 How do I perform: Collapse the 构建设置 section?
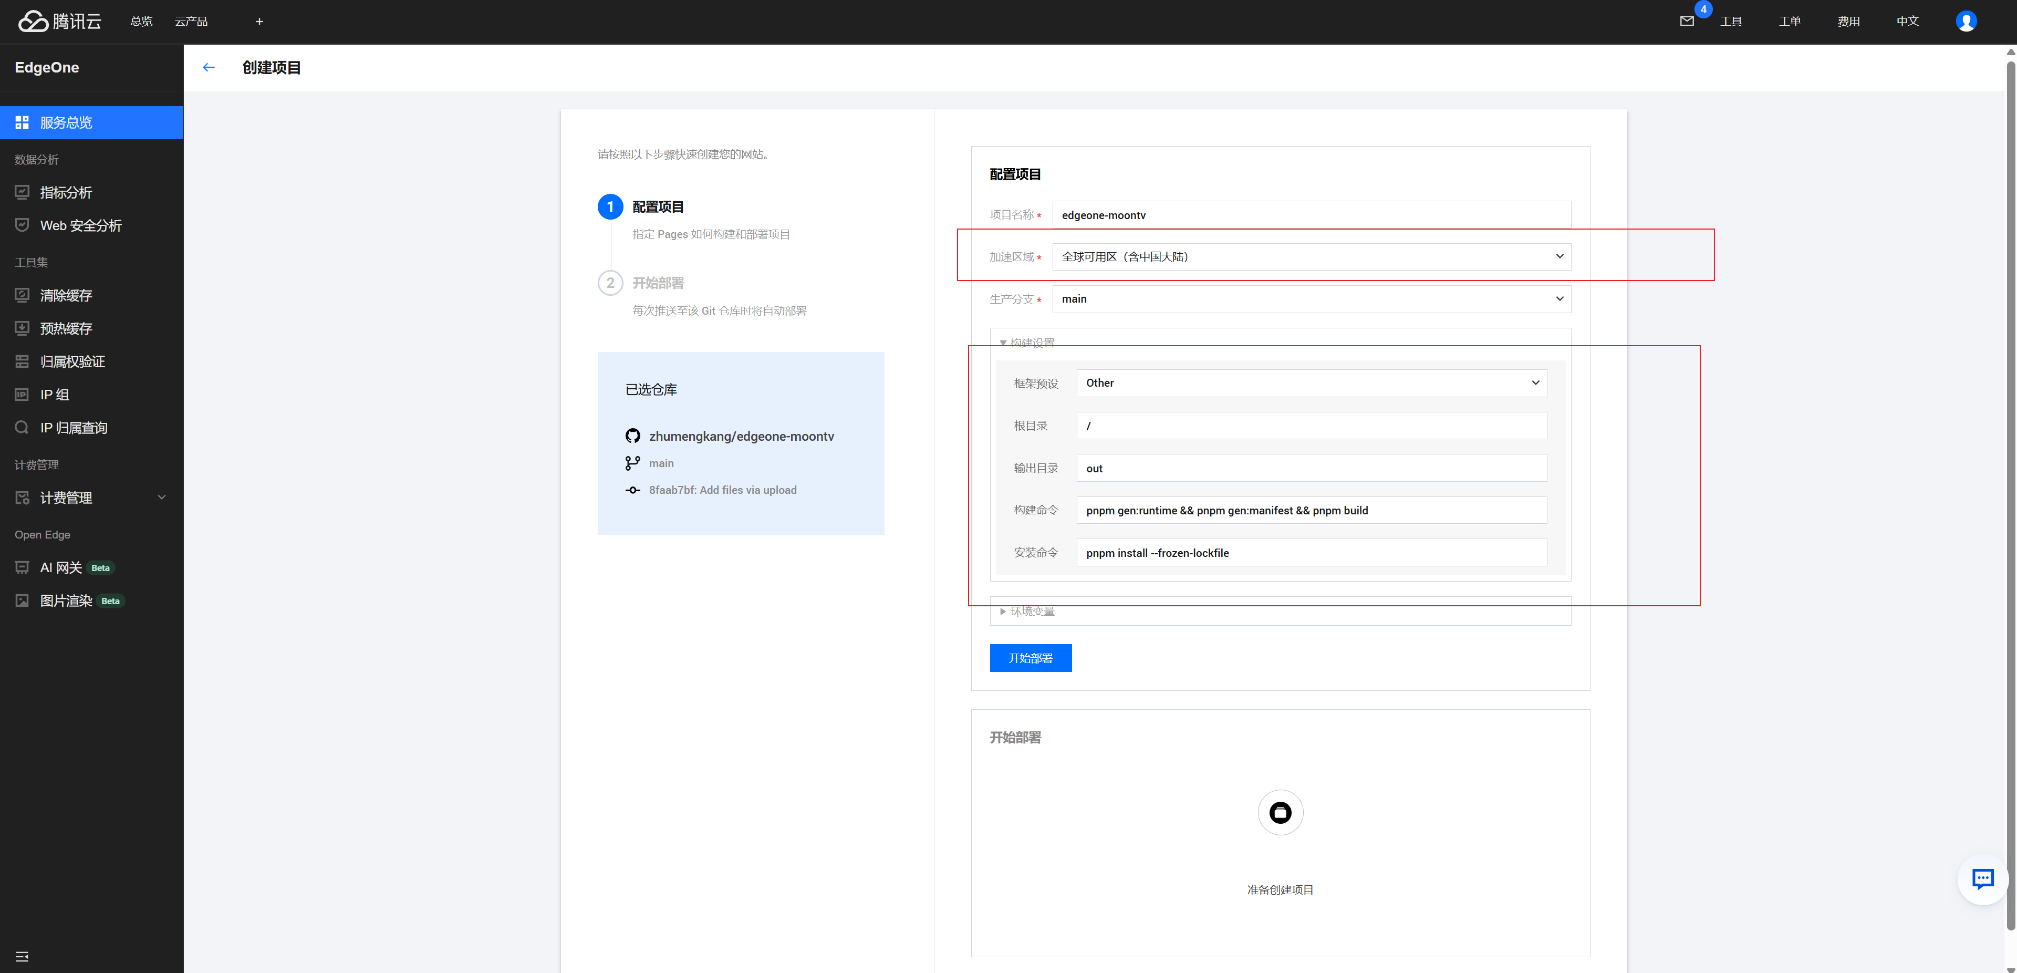[1031, 343]
